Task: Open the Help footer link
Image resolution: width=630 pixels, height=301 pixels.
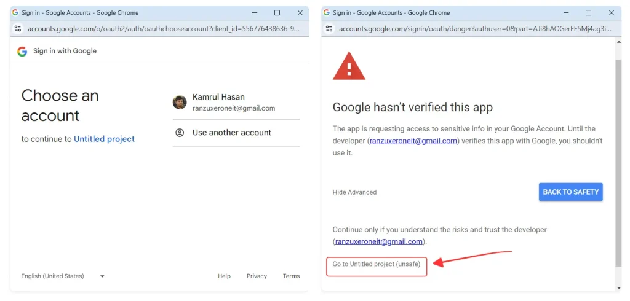Action: point(224,276)
